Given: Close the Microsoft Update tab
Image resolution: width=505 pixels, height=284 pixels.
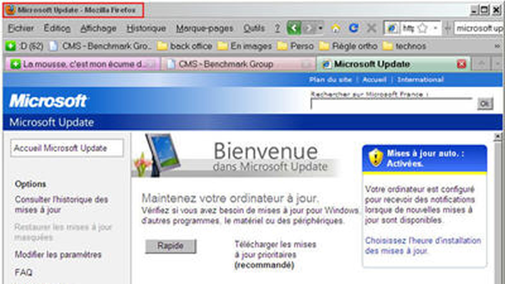Looking at the screenshot, I should pyautogui.click(x=461, y=64).
